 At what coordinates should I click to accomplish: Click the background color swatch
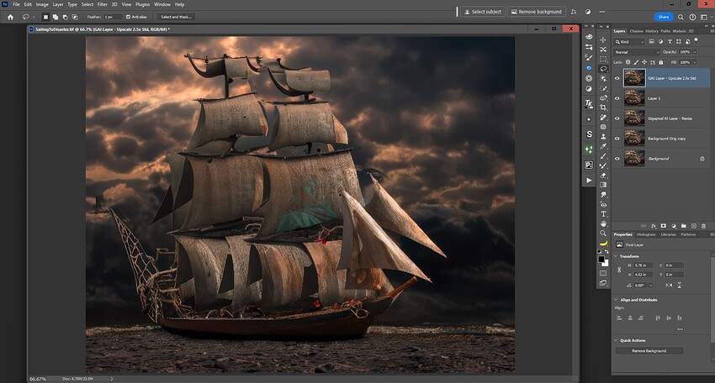(606, 263)
